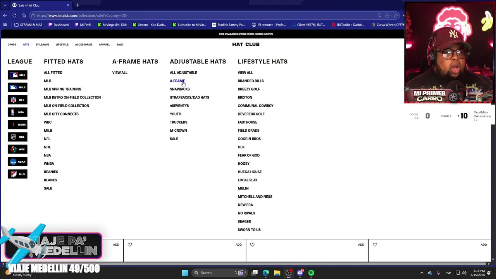Click the HAT CLUB logo
The width and height of the screenshot is (496, 279).
click(246, 44)
